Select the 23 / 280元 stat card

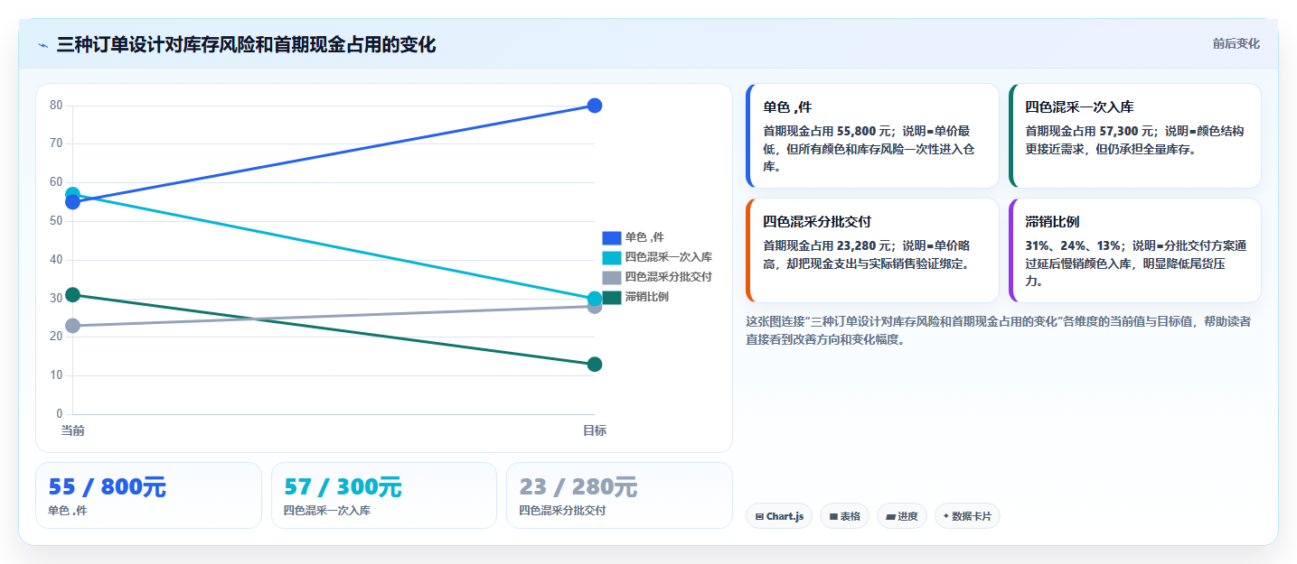619,495
